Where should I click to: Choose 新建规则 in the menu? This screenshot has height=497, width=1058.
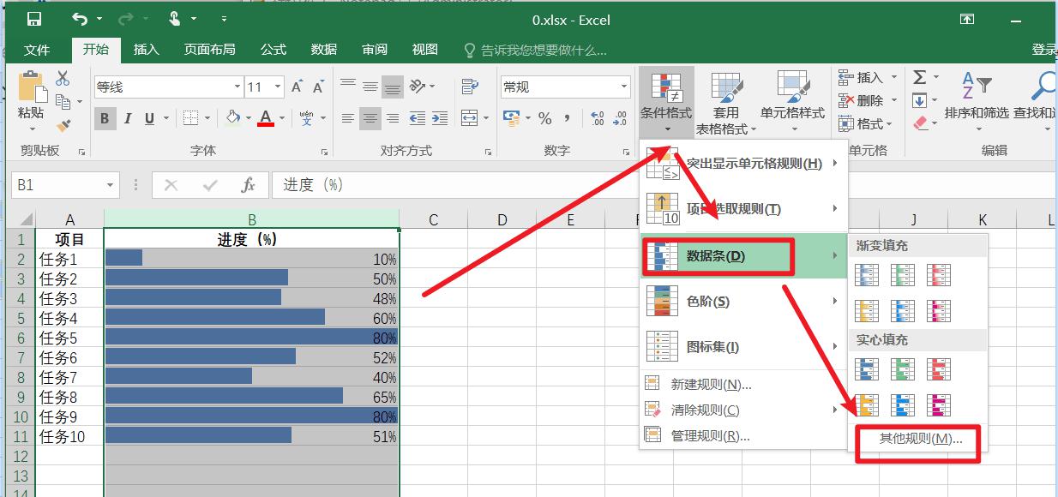pyautogui.click(x=743, y=385)
